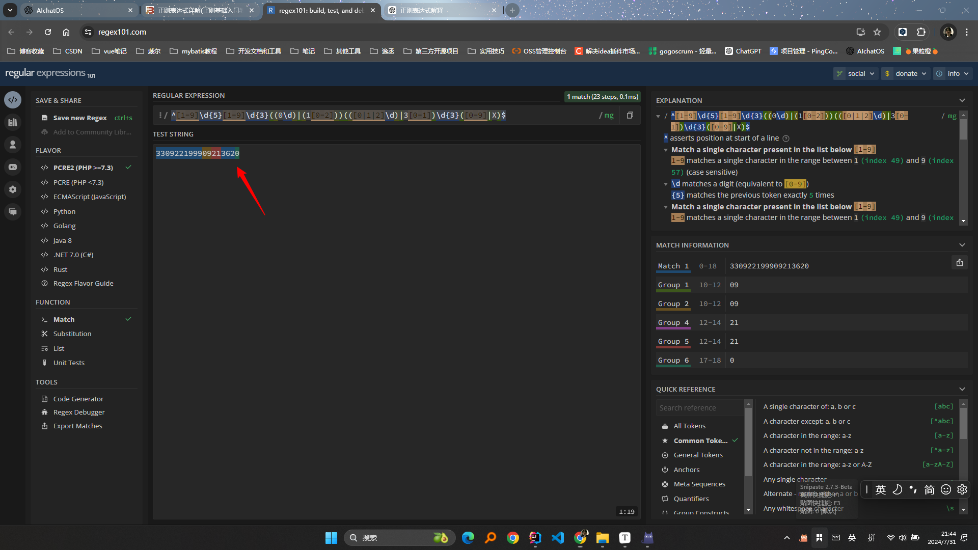Select ECMAScript (JavaScript) flavor
The image size is (978, 550).
(90, 197)
